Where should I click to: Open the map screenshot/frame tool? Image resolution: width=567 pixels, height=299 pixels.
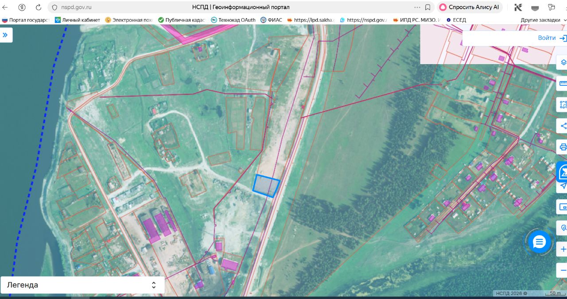(x=563, y=207)
